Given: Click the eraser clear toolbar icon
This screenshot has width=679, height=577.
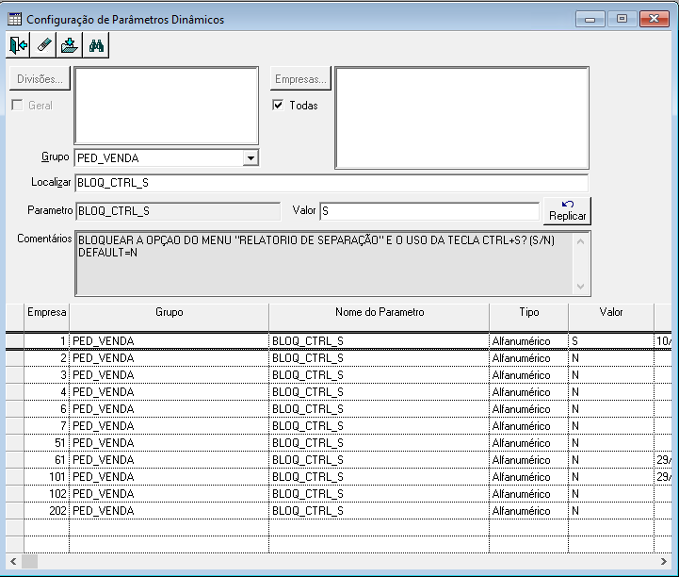Looking at the screenshot, I should tap(43, 45).
